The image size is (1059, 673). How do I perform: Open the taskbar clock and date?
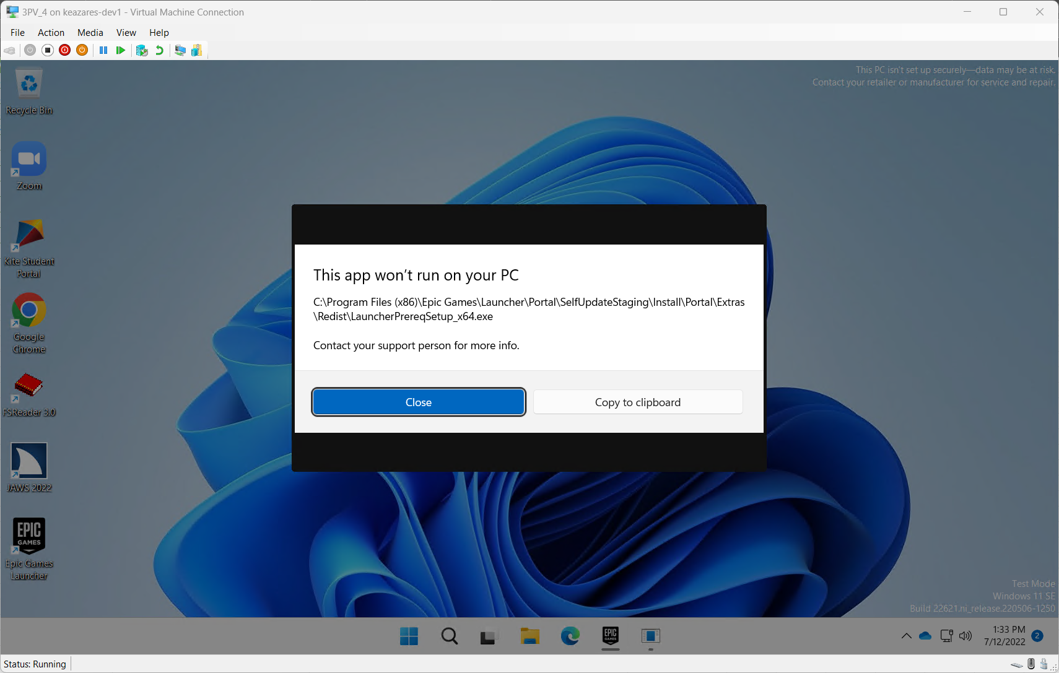pos(1005,636)
